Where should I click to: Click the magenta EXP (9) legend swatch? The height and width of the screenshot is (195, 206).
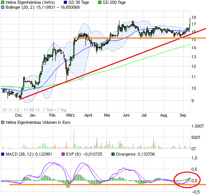[63, 154]
